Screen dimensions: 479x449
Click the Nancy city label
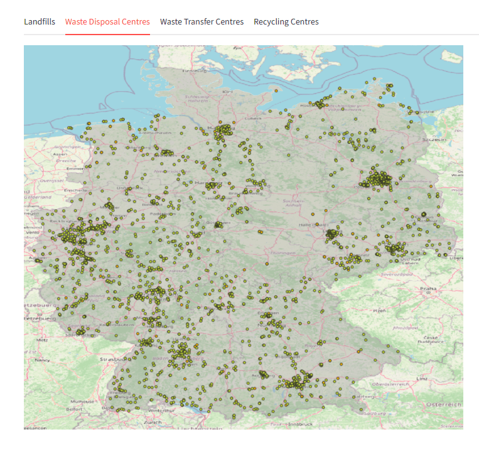click(x=42, y=360)
